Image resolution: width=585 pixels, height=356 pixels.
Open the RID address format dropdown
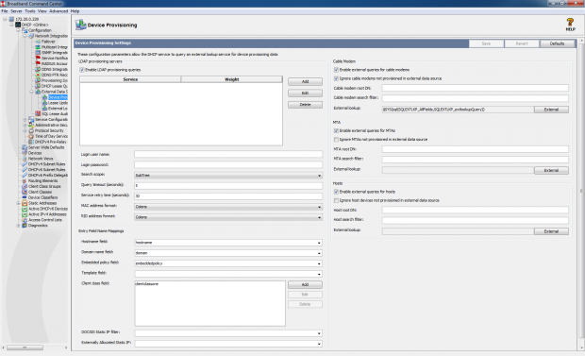[228, 217]
